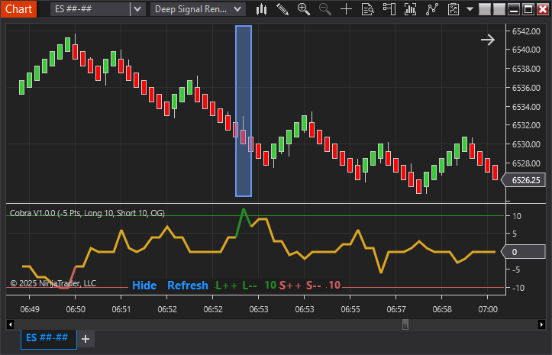Open the chart trader icon
Image resolution: width=552 pixels, height=355 pixels.
(390, 9)
